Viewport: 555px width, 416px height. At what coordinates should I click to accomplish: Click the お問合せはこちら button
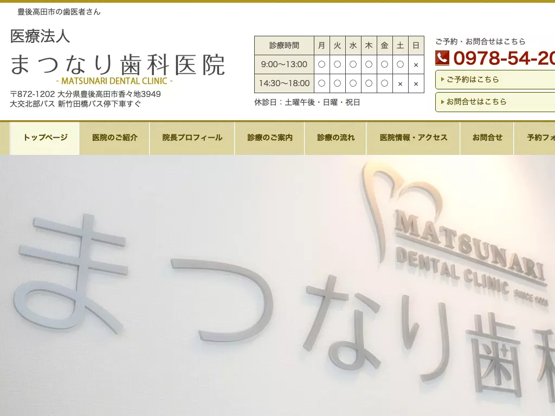pos(495,102)
